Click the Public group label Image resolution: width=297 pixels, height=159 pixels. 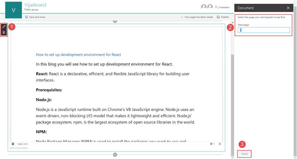click(31, 10)
